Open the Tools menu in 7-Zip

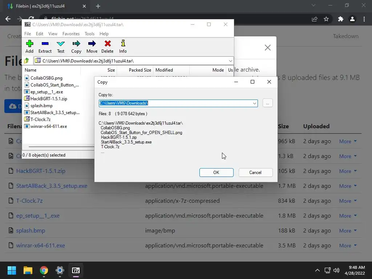tap(89, 34)
